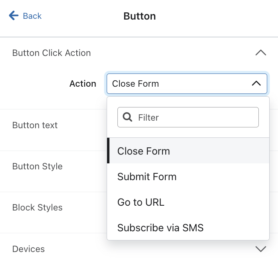This screenshot has height=274, width=278.
Task: Click the Back link text
Action: click(32, 16)
